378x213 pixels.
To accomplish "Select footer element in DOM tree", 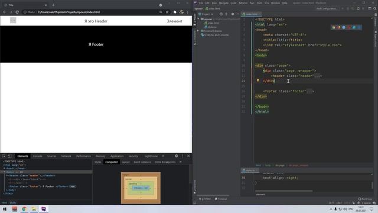I will (x=38, y=186).
